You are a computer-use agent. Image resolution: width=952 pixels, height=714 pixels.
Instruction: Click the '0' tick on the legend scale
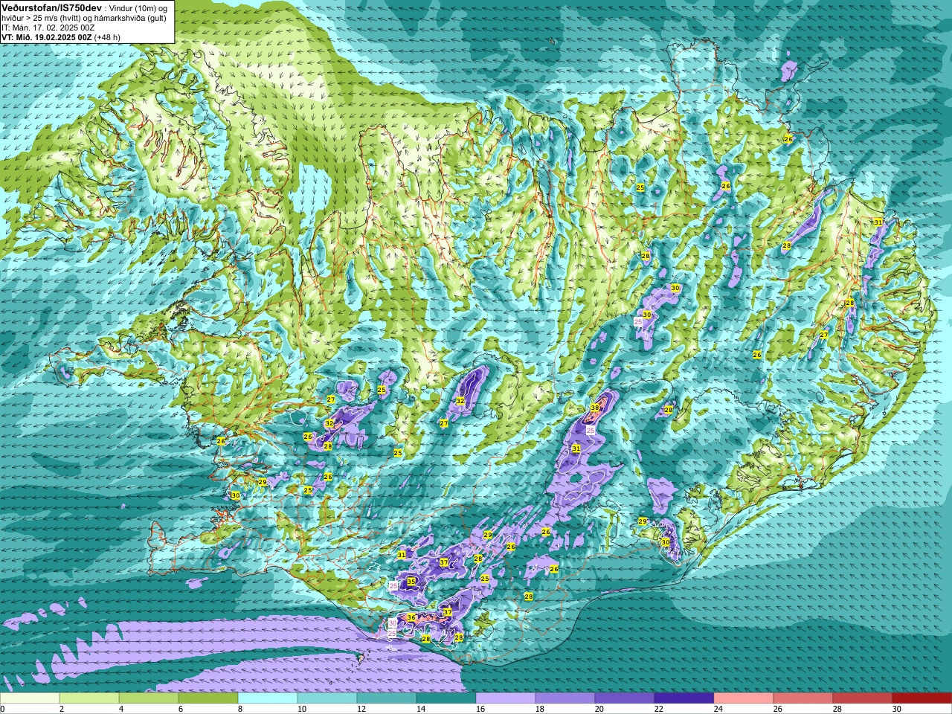(x=3, y=709)
